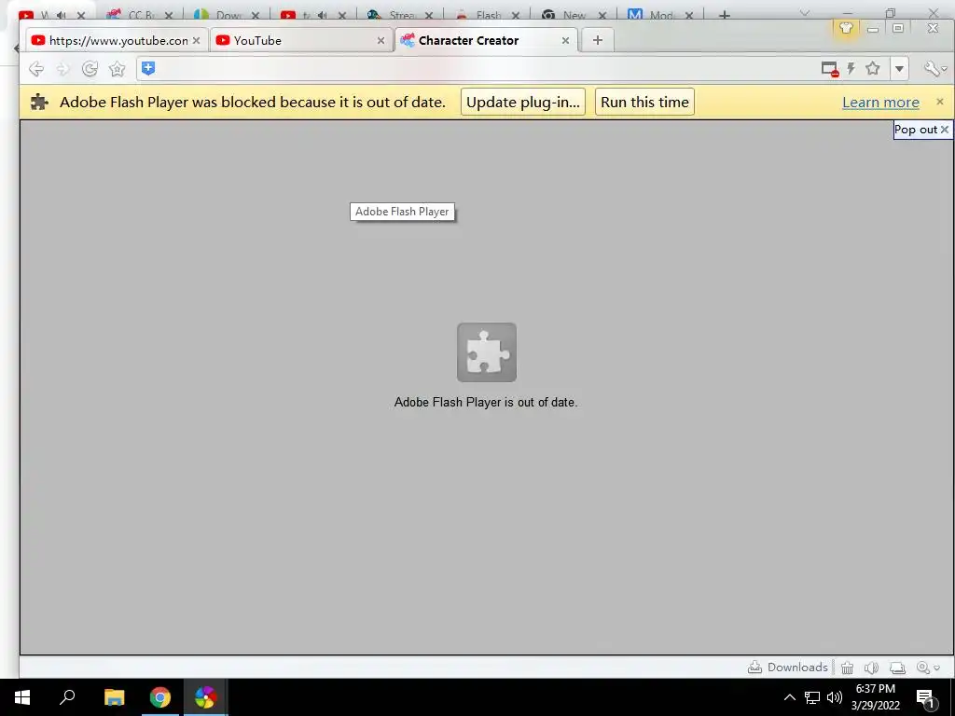Add a new tab in background Chrome window
955x716 pixels.
coord(724,15)
